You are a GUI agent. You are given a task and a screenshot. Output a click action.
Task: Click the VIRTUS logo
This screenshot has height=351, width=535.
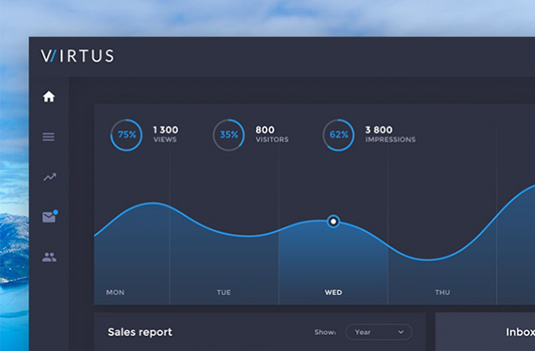click(x=77, y=57)
